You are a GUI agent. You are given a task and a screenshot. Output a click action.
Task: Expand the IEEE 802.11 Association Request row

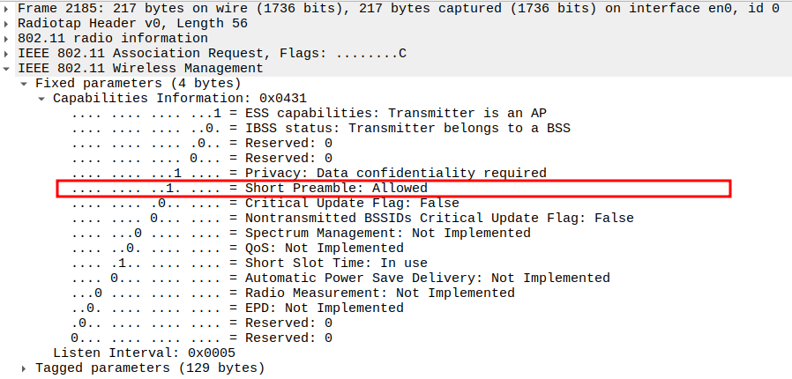[8, 53]
